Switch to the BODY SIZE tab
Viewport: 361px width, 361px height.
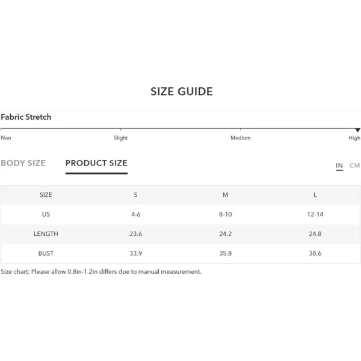coord(23,163)
